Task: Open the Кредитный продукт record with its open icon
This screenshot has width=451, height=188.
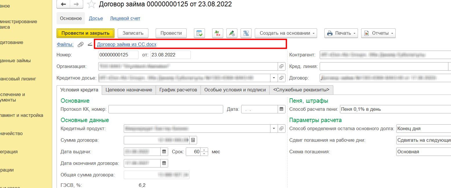Action: (x=281, y=128)
